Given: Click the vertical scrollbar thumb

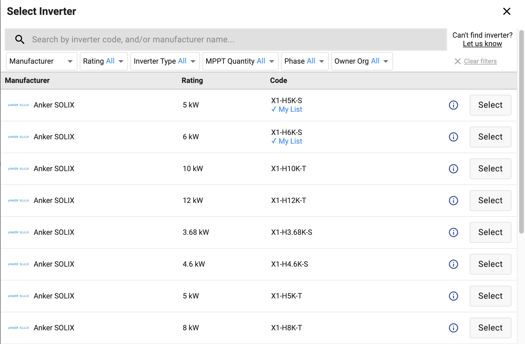Looking at the screenshot, I should tap(521, 132).
